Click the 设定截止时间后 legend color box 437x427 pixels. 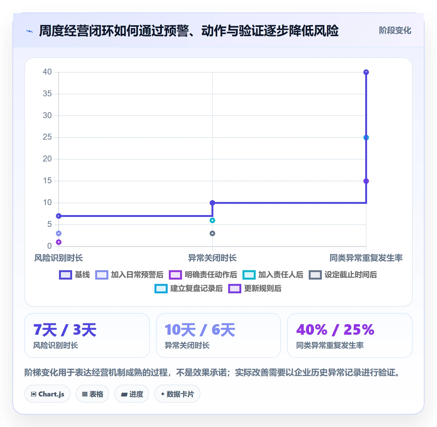tap(315, 275)
